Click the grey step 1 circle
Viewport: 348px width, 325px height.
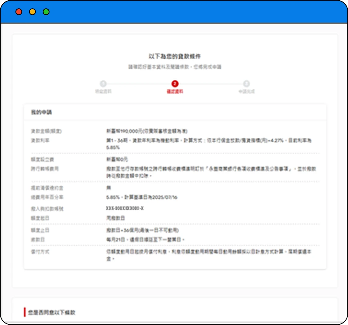click(x=103, y=84)
